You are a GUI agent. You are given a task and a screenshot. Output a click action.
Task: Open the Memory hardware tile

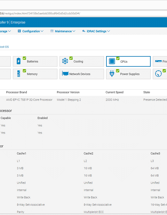[35, 74]
